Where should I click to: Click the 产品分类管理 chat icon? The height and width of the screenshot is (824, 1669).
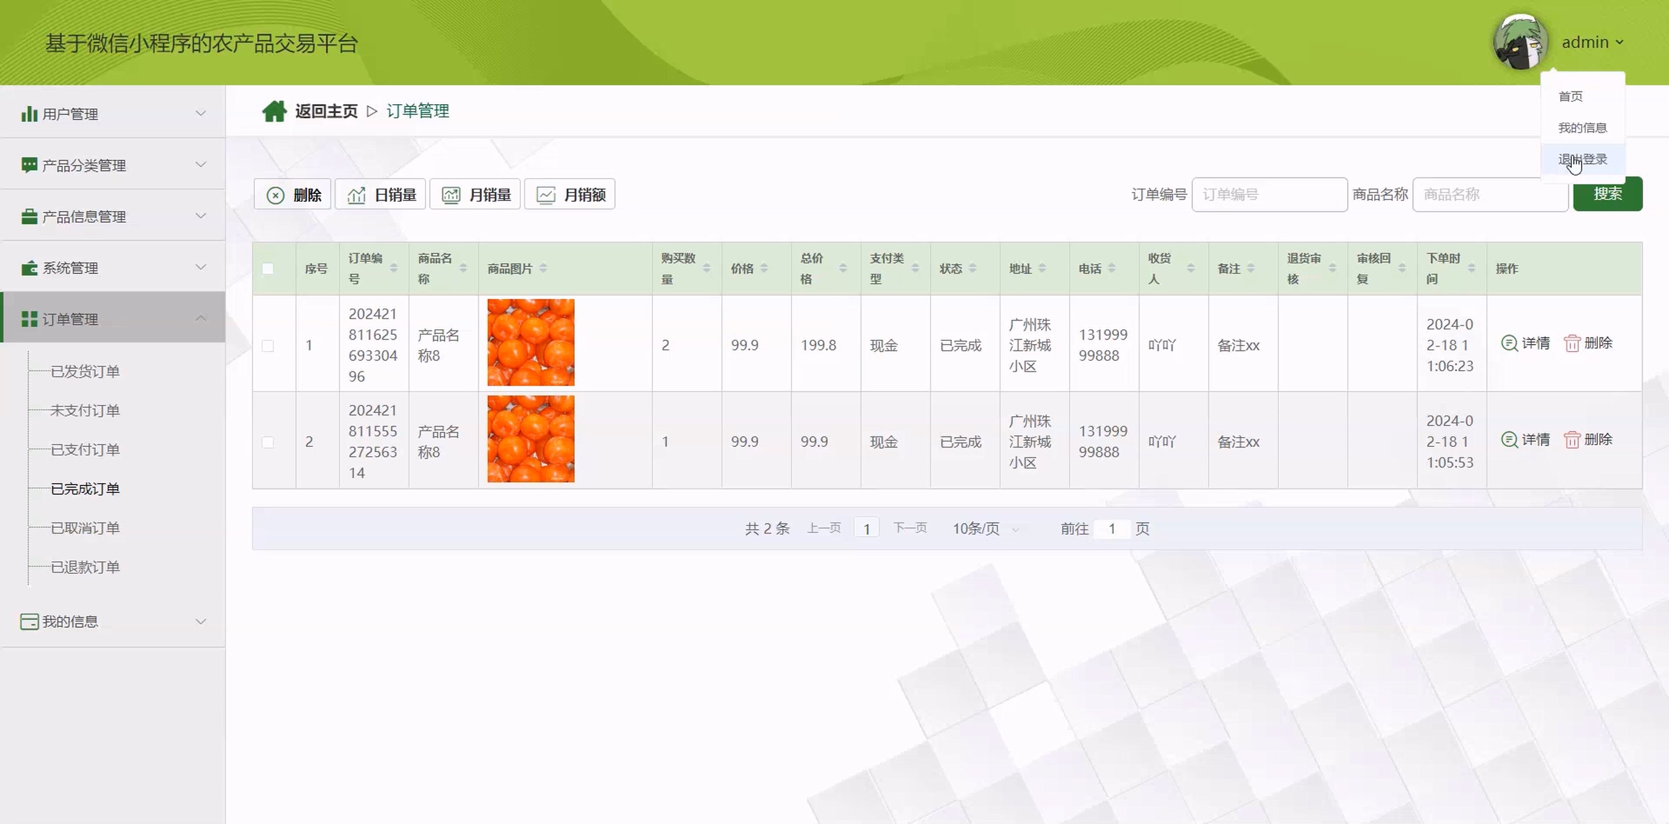point(29,165)
